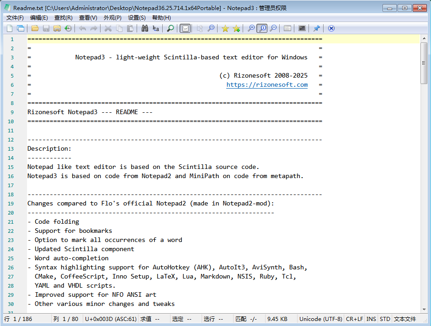Open the https://rizonesoft.com link
Screen dimensions: 431x326
pyautogui.click(x=267, y=85)
